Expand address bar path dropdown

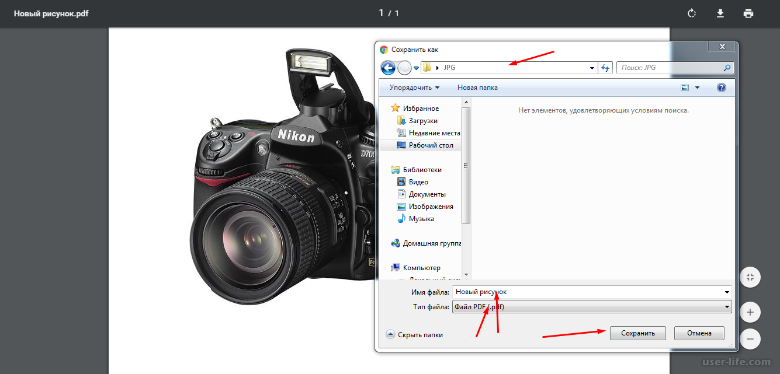tap(592, 68)
